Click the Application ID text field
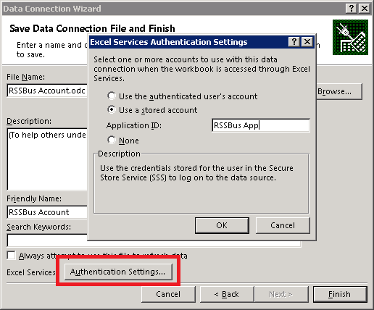The image size is (374, 310). (x=261, y=125)
